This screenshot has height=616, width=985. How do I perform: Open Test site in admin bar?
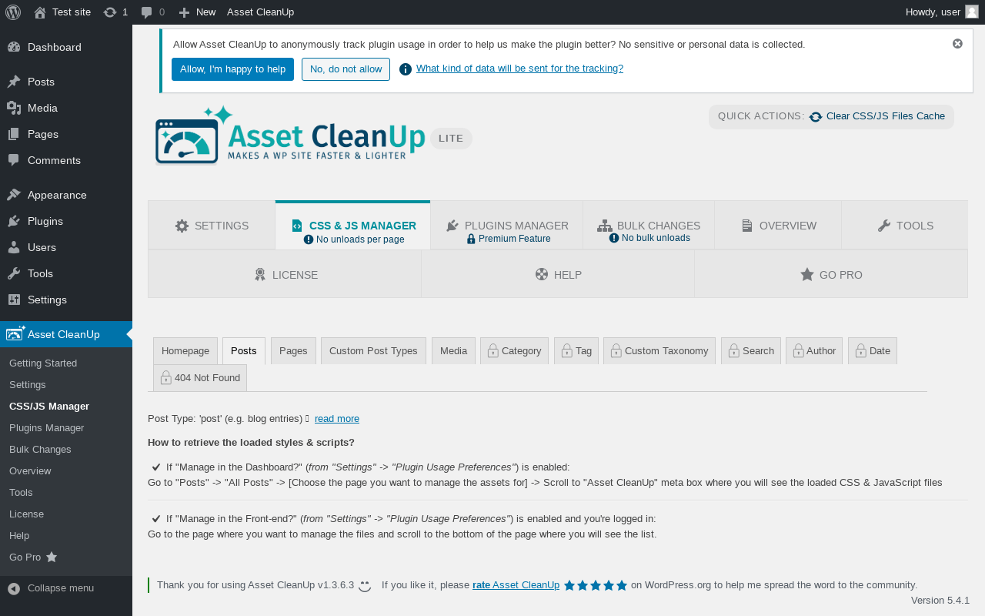[x=62, y=12]
